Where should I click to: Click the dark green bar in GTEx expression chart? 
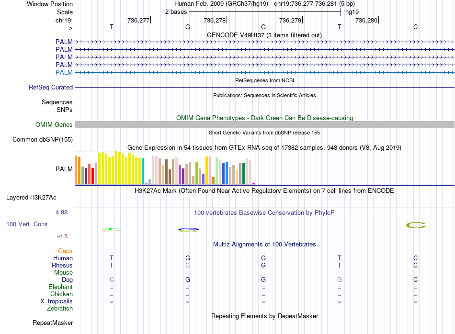click(243, 174)
